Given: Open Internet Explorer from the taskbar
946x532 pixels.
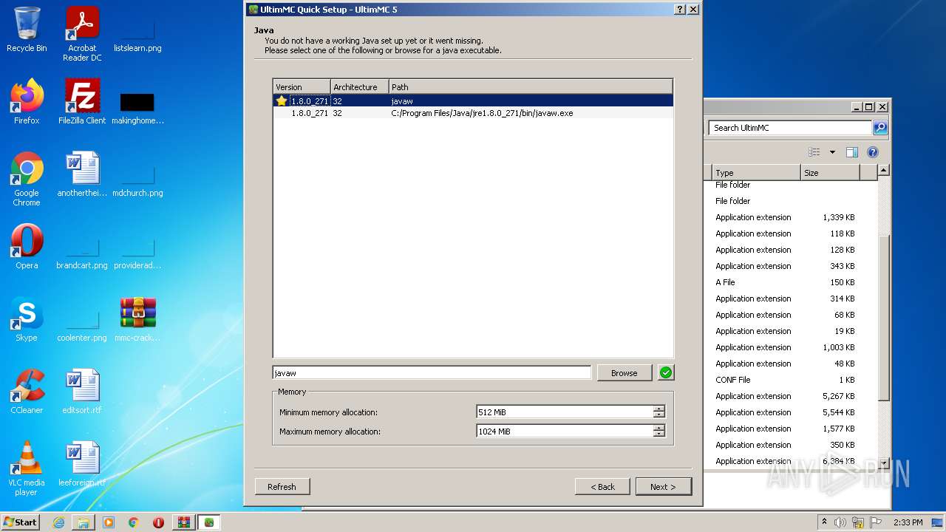Looking at the screenshot, I should (x=58, y=522).
